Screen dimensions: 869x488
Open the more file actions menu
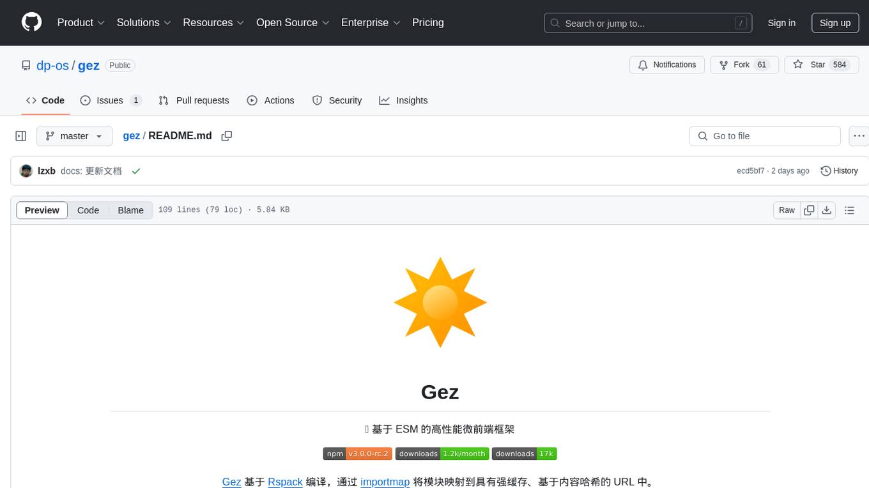click(x=859, y=136)
